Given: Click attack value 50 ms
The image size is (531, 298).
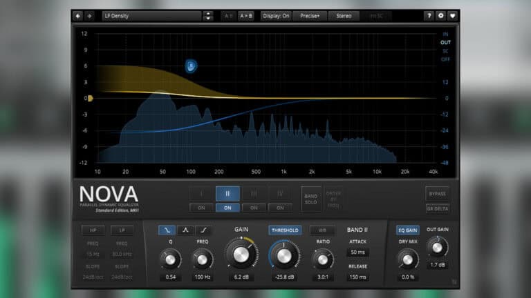Looking at the screenshot, I should pos(357,252).
